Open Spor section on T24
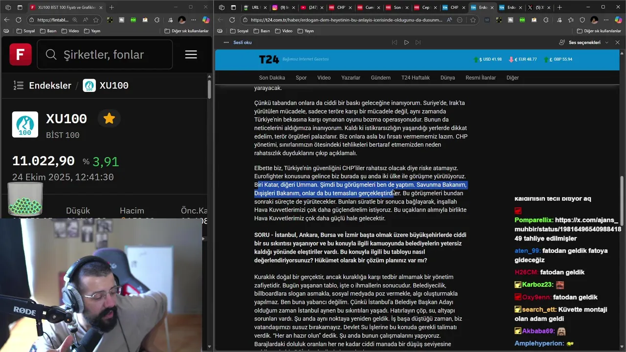 (x=301, y=78)
